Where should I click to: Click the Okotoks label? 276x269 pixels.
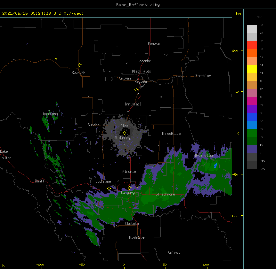[x=132, y=224]
